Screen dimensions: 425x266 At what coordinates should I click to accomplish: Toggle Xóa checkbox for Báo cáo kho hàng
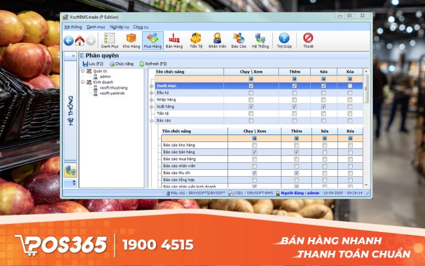[350, 145]
